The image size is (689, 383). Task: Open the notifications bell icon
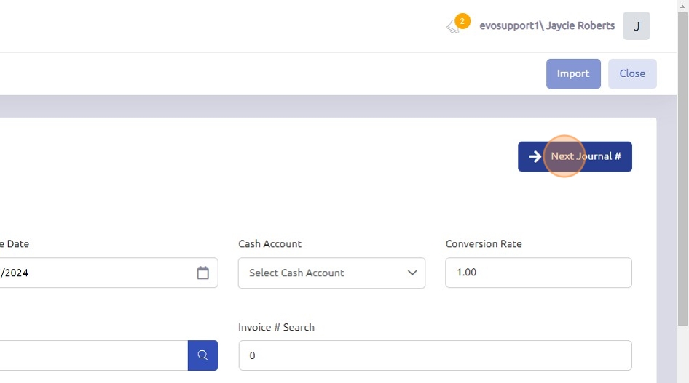tap(453, 28)
